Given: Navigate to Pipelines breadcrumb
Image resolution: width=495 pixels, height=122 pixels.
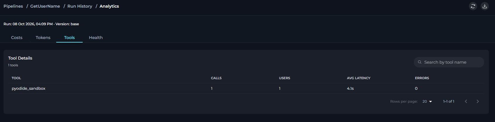Looking at the screenshot, I should [13, 6].
